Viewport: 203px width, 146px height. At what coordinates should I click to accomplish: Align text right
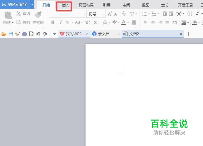[x=161, y=23]
